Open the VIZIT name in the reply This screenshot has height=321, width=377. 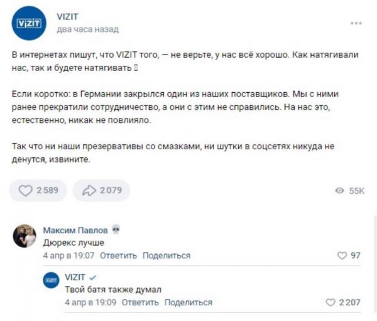point(75,276)
